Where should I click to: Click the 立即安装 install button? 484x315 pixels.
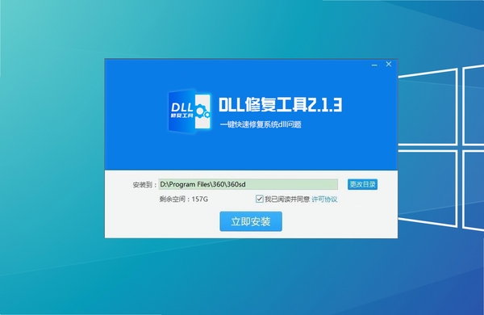[251, 221]
